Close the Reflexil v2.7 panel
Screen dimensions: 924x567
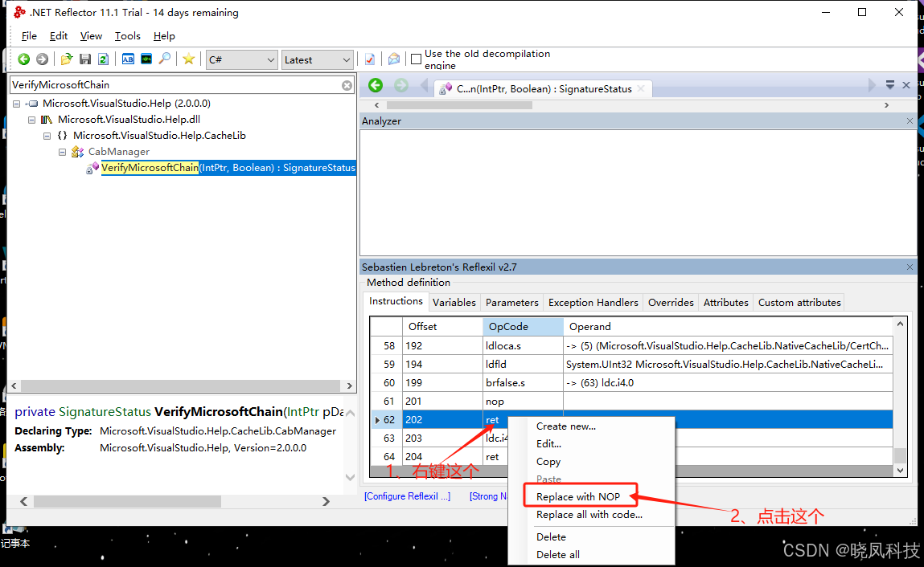[x=910, y=267]
